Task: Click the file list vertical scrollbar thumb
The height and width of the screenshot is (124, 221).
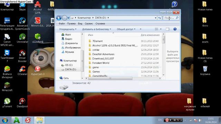Action: [163, 39]
